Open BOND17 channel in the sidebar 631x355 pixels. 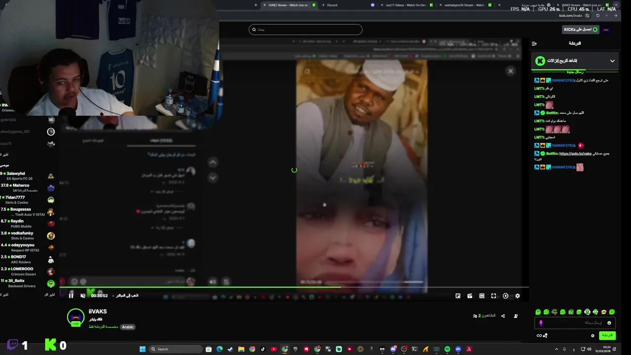(27, 259)
